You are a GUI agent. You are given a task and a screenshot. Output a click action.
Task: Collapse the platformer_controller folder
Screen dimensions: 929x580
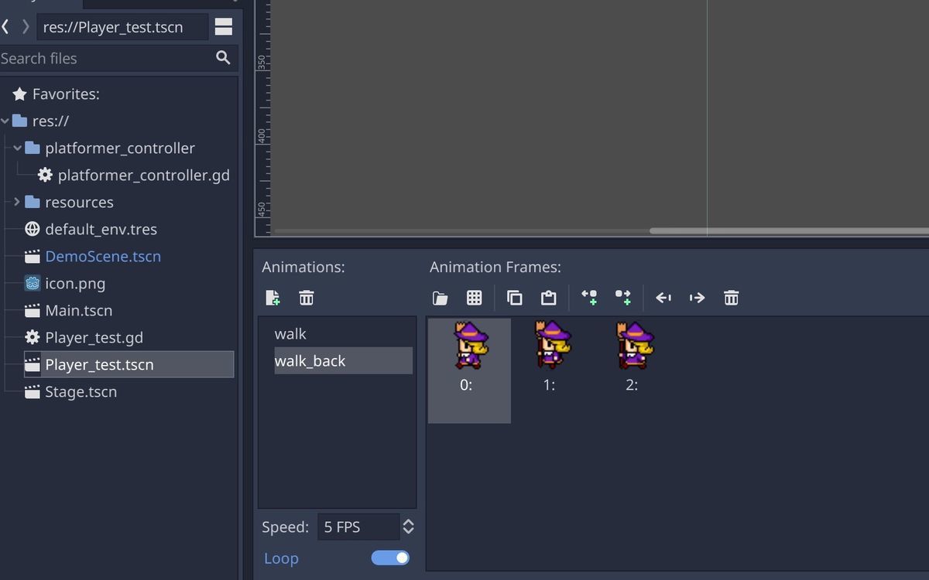point(17,148)
